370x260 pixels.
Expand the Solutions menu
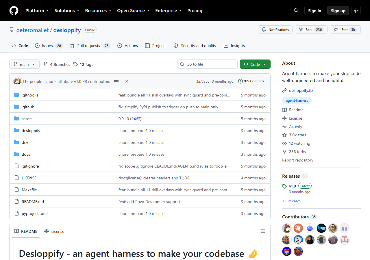coord(67,11)
